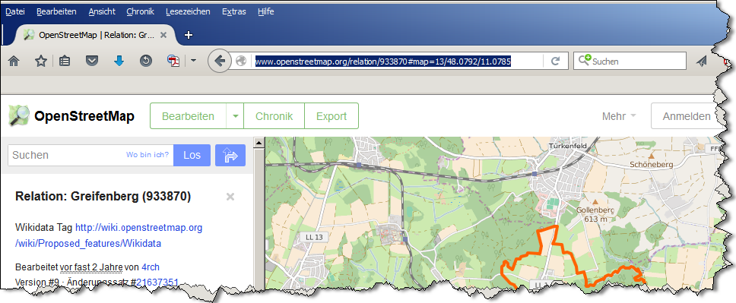Open the Firefox home page icon
The width and height of the screenshot is (736, 303).
click(14, 61)
